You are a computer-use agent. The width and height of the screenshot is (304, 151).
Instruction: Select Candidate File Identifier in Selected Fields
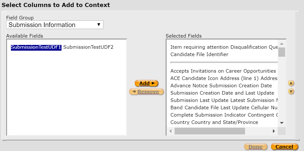[x=199, y=54]
